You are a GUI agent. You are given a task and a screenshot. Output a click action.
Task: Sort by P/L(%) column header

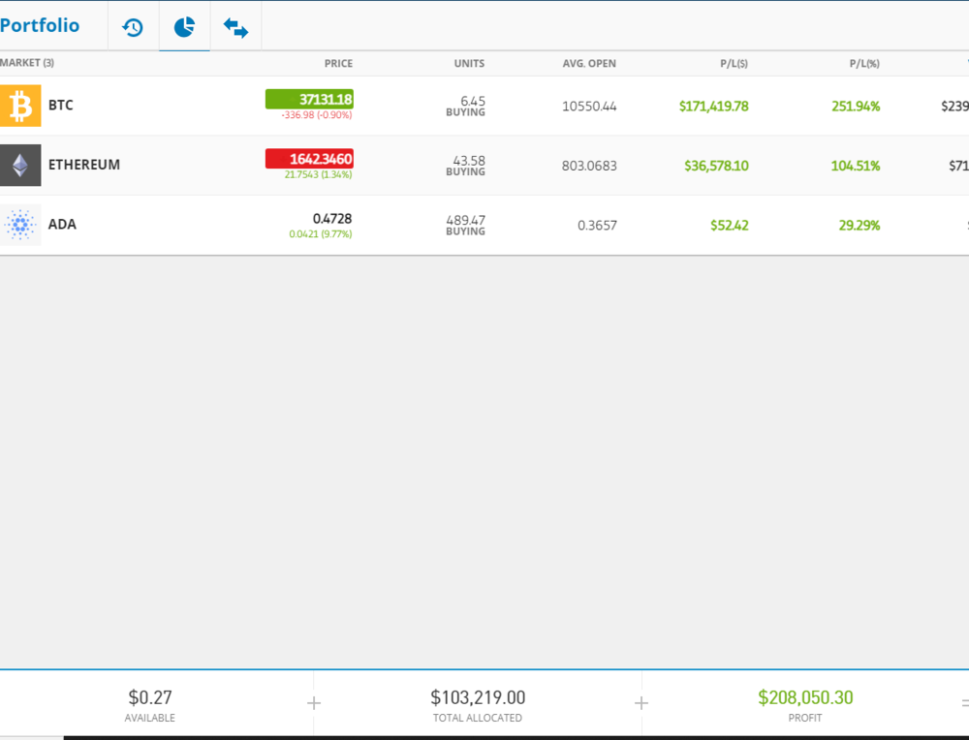pos(864,64)
